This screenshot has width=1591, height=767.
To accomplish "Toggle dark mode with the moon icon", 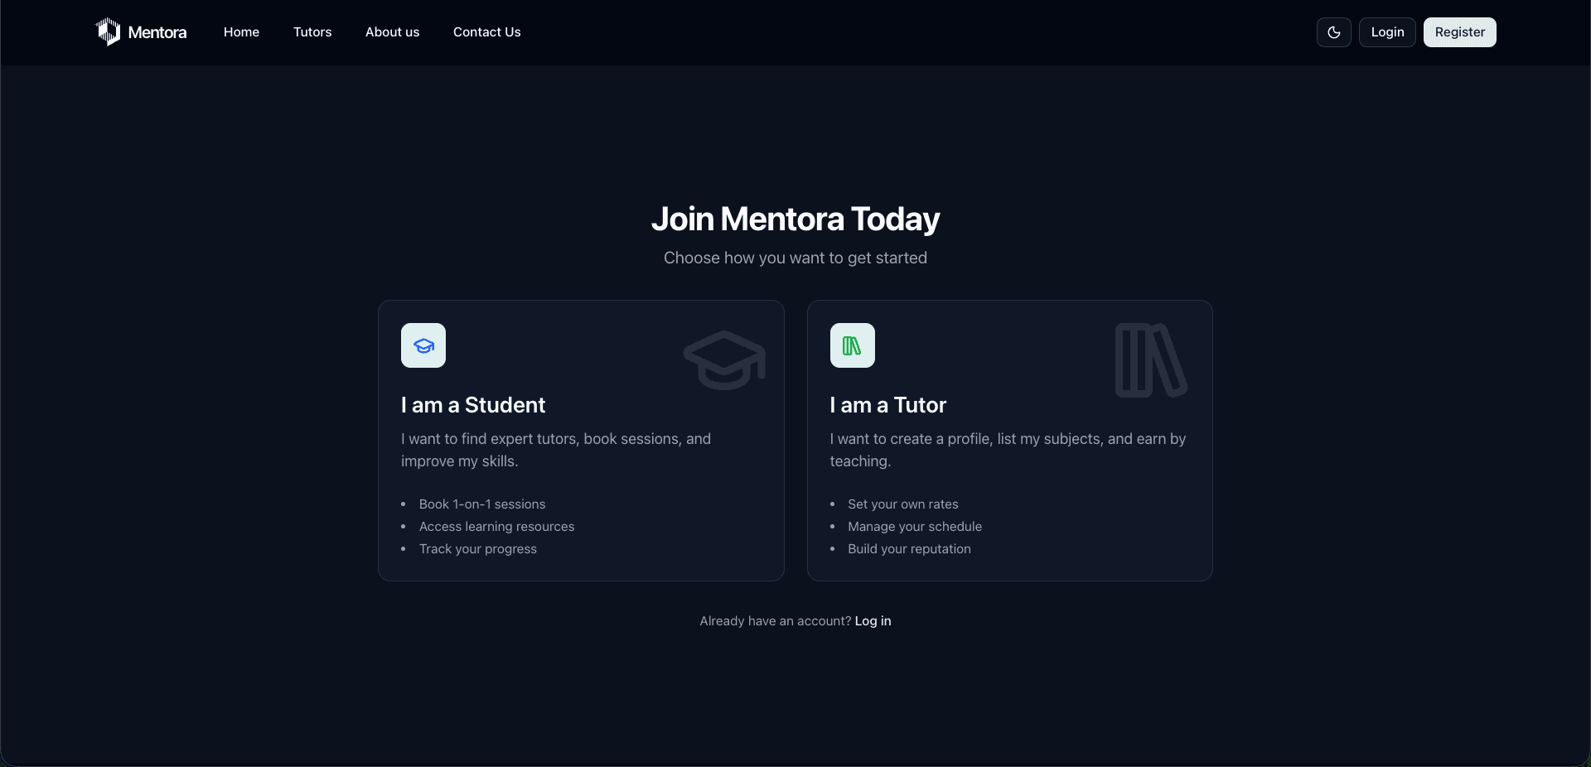I will tap(1334, 32).
